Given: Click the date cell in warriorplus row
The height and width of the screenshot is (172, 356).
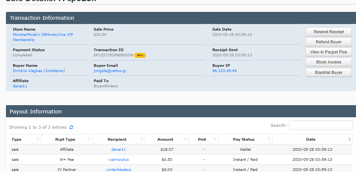Looking at the screenshot, I should point(312,160).
